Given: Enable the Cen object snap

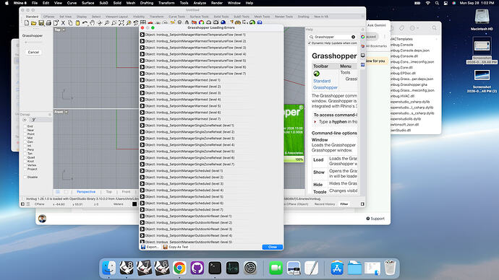Looking at the screenshot, I should (x=25, y=142).
